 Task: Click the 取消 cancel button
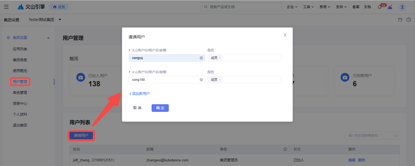(137, 108)
